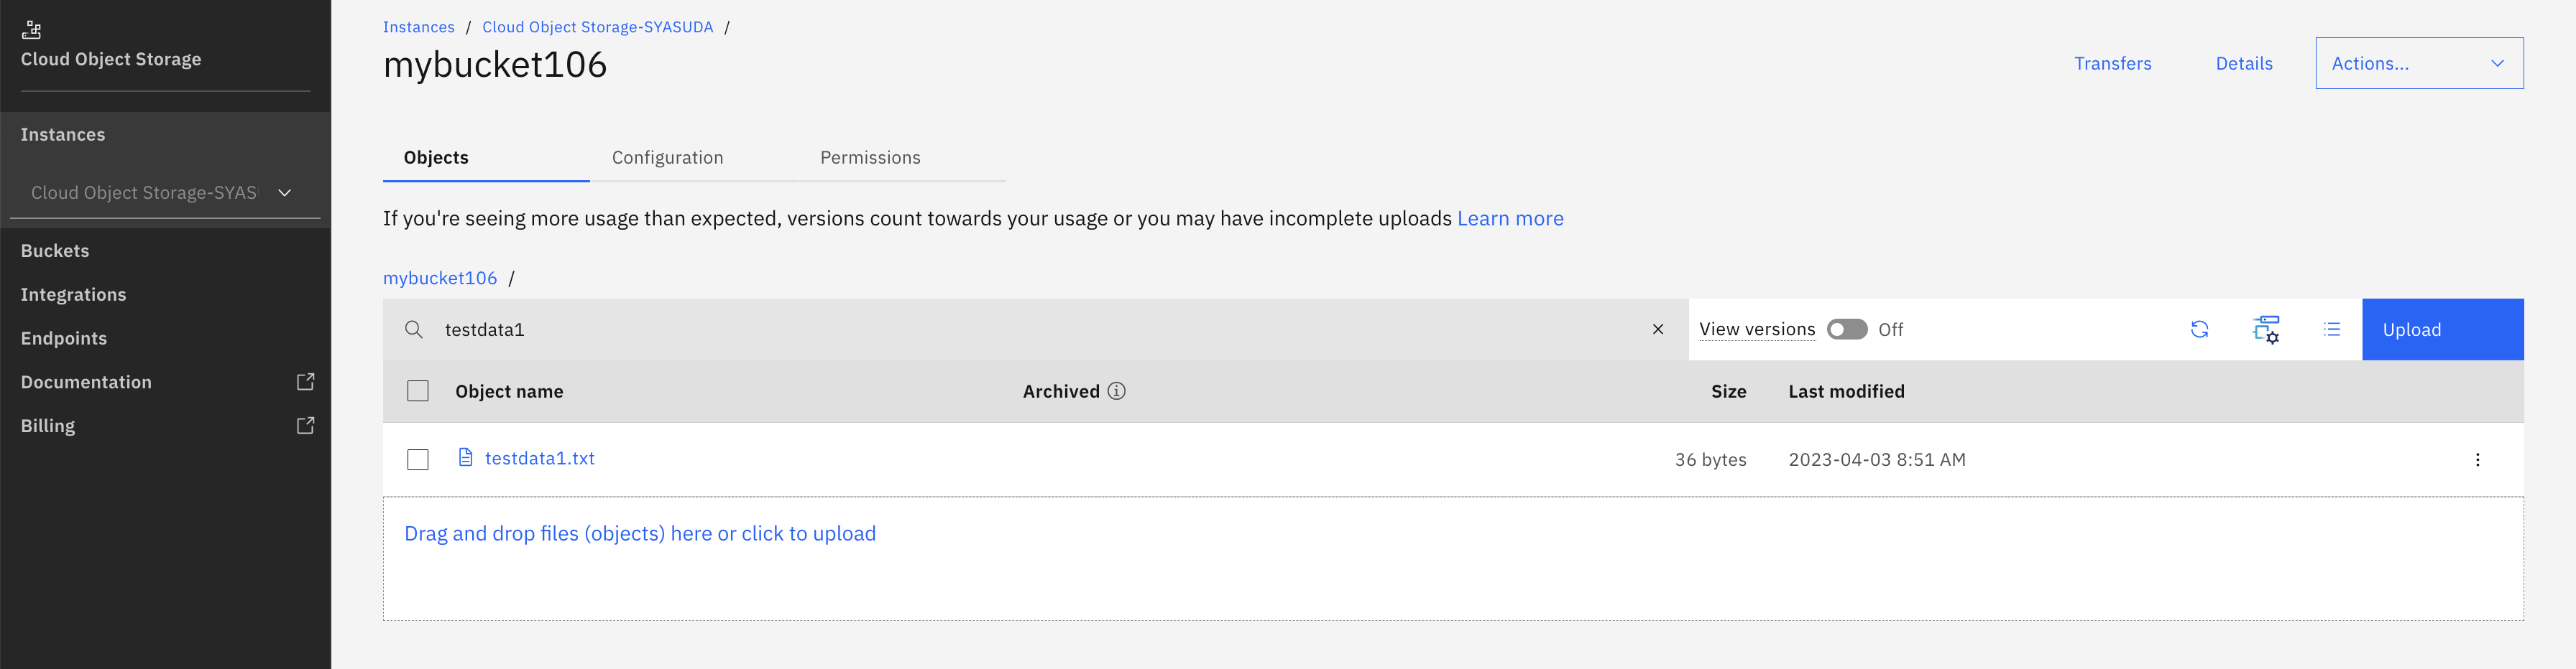2576x669 pixels.
Task: Open the testdata1.txt object link
Action: tap(540, 458)
